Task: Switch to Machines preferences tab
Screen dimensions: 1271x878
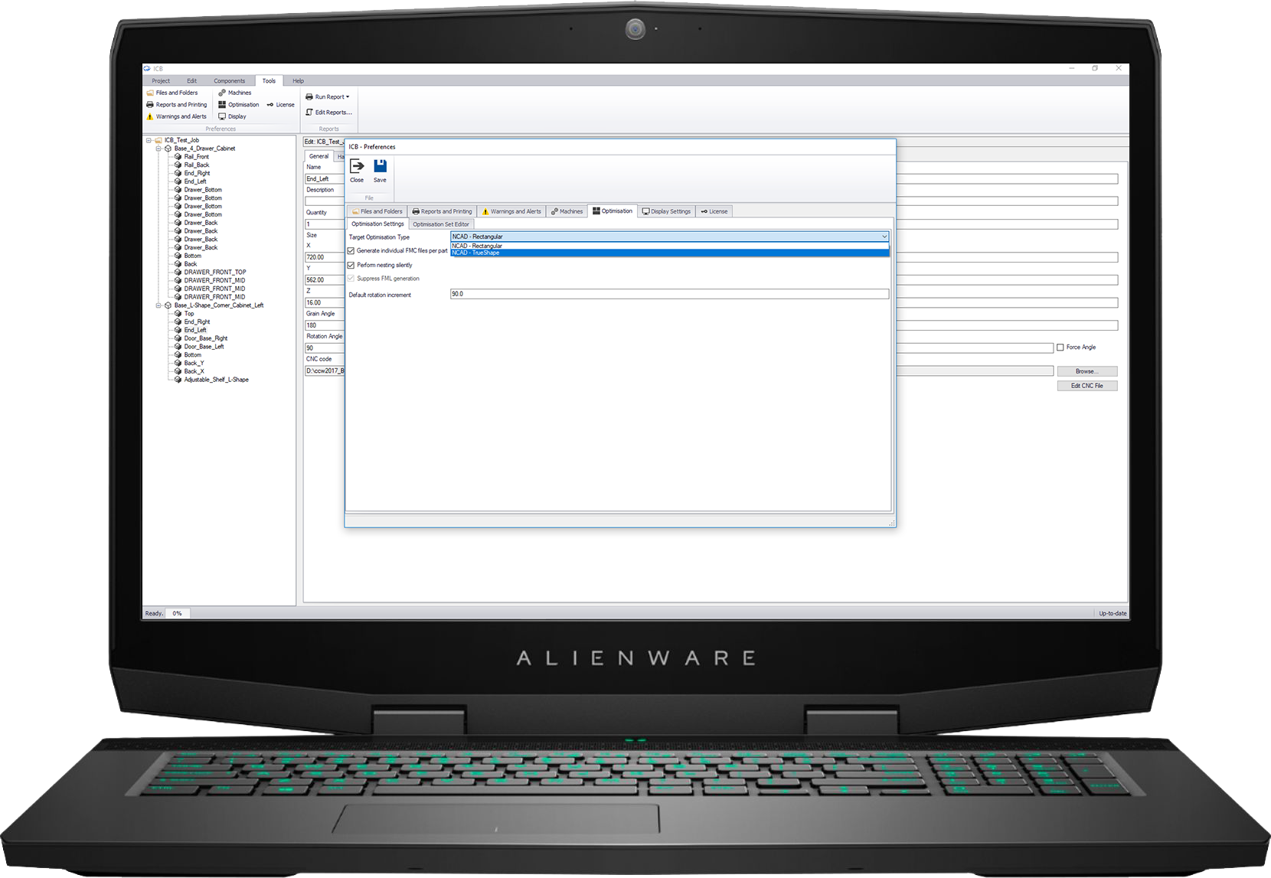Action: click(567, 211)
